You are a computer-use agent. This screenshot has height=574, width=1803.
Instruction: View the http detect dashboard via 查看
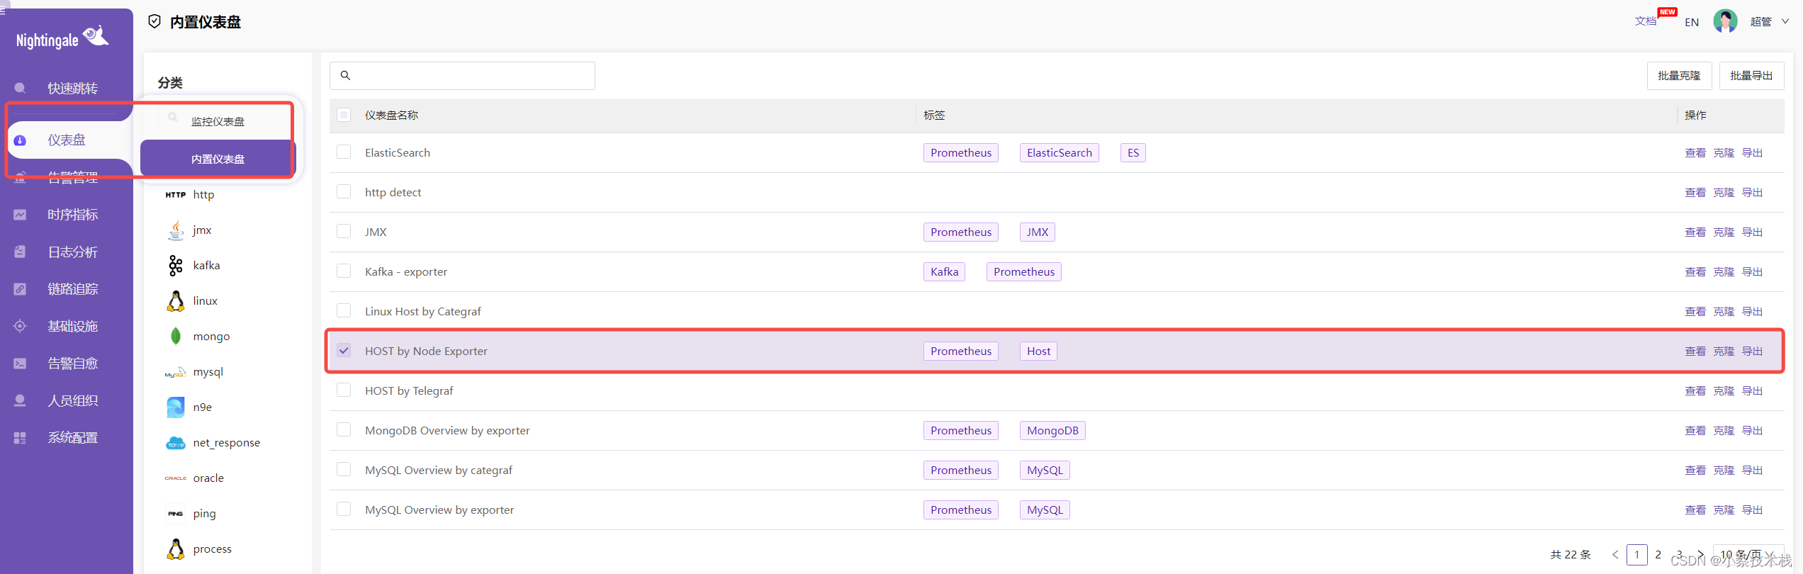(x=1695, y=193)
